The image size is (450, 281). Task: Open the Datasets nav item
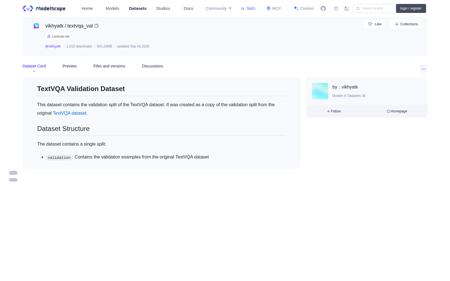[x=138, y=8]
